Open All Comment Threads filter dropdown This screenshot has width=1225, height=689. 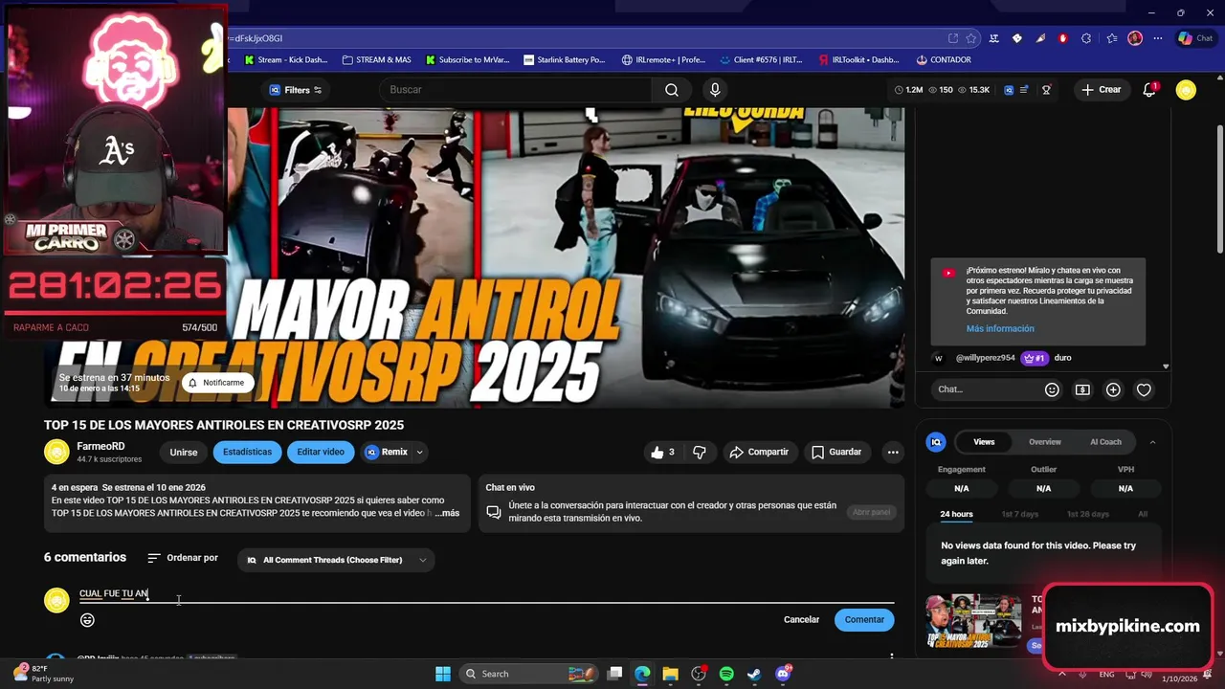coord(336,561)
